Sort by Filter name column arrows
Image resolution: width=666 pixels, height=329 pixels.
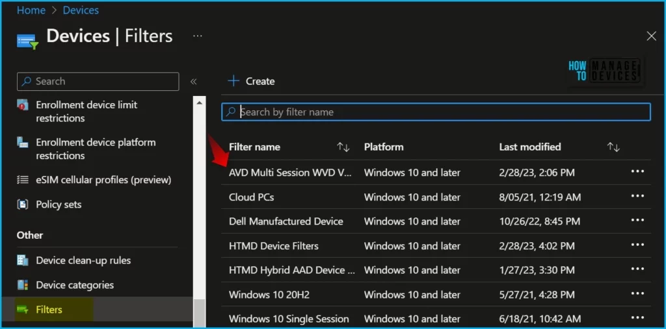coord(343,147)
